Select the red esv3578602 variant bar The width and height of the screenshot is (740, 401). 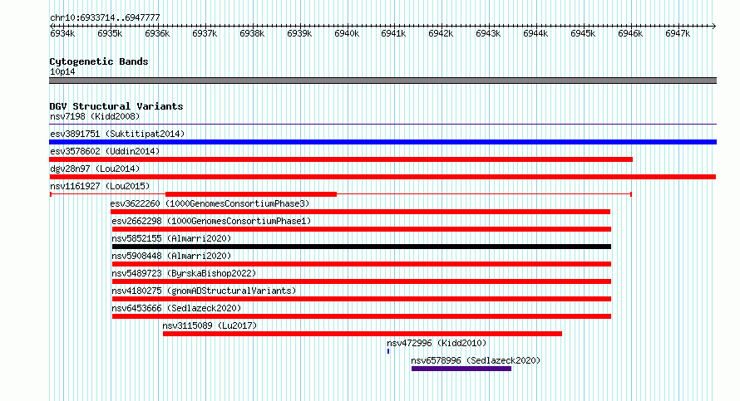[x=341, y=159]
